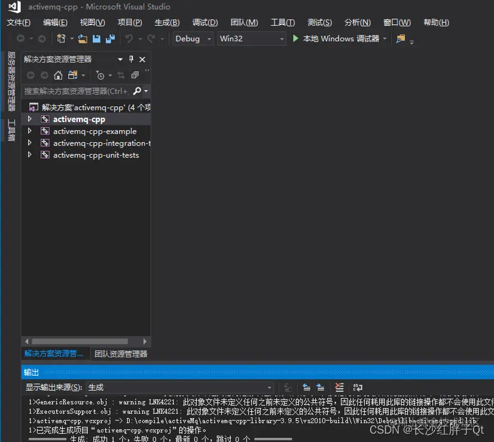
Task: Go to previous message in output
Action: 307,387
